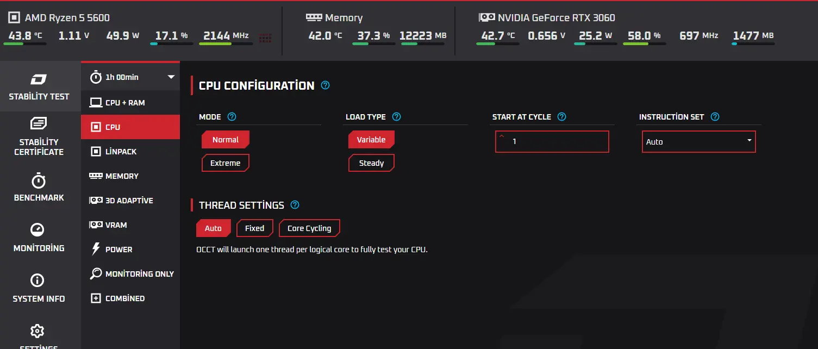Go to Benchmark section
This screenshot has width=818, height=349.
pos(39,188)
